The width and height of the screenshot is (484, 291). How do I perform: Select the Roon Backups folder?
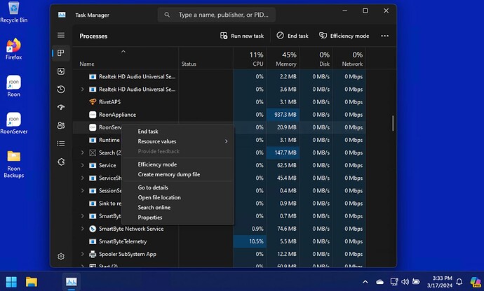tap(14, 164)
